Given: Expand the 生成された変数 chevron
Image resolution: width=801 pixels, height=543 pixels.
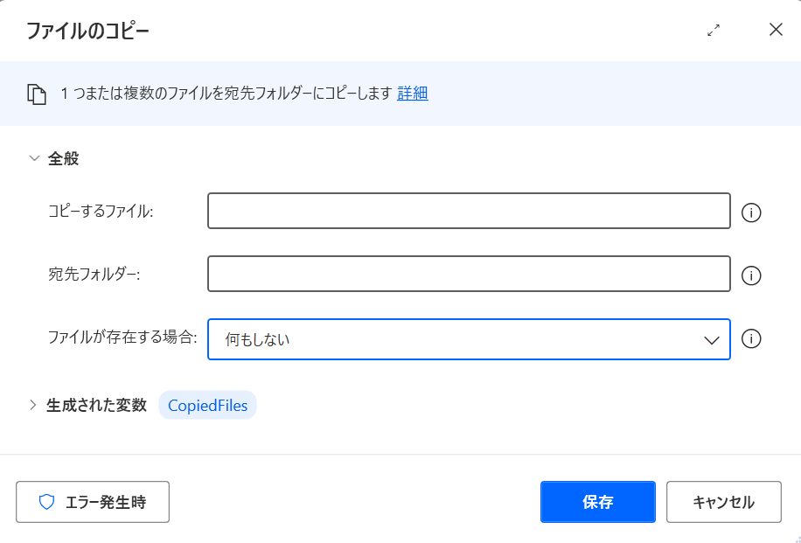Looking at the screenshot, I should tap(33, 405).
